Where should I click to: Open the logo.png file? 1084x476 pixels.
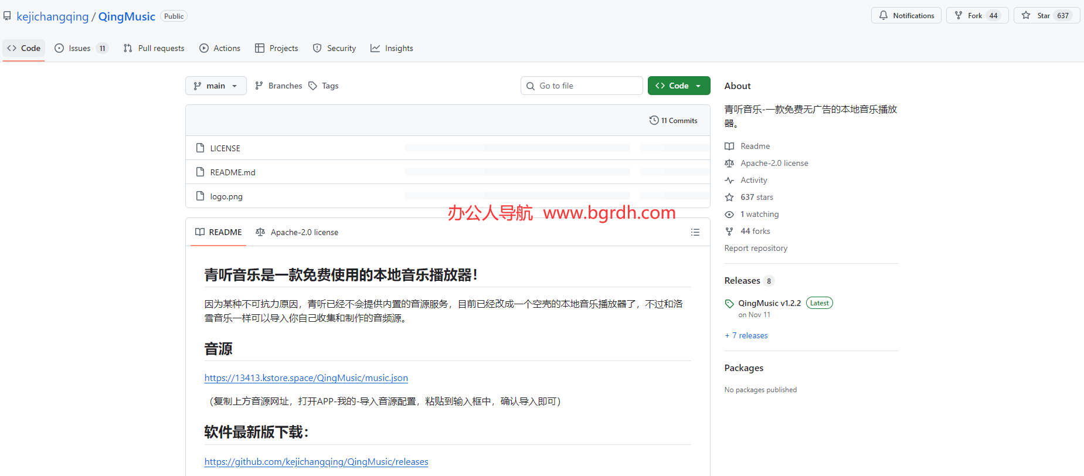pyautogui.click(x=226, y=196)
